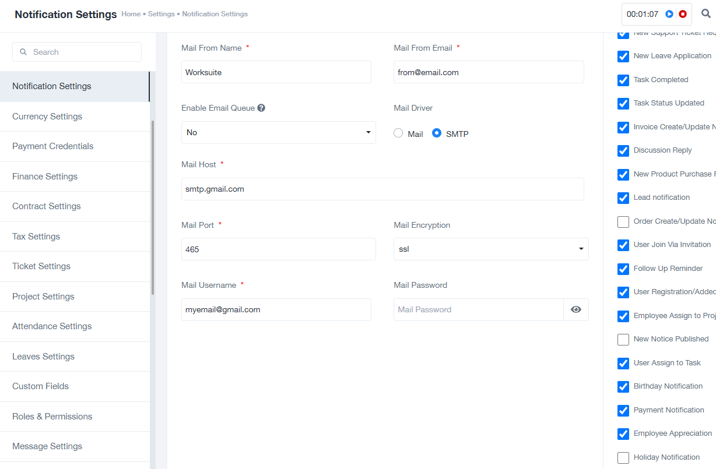Enable Order Create/Update notification checkbox
The image size is (716, 469).
pos(623,221)
